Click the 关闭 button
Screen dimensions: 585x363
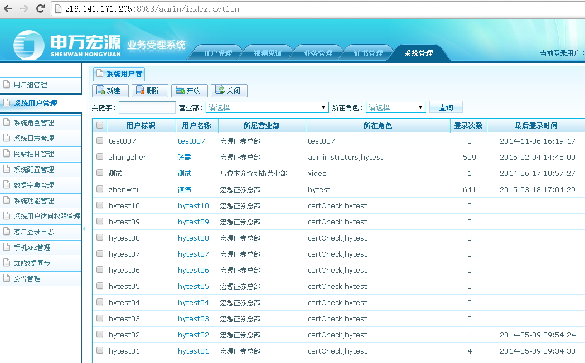click(x=229, y=90)
